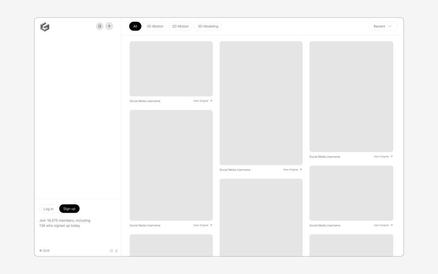The image size is (438, 274).
Task: Click the Log in button
Action: click(48, 209)
